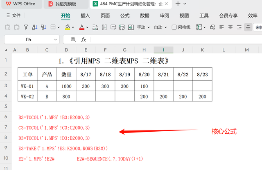Click the freeze panes green grid icon
Image resolution: width=262 pixels, height=170 pixels.
[199, 27]
